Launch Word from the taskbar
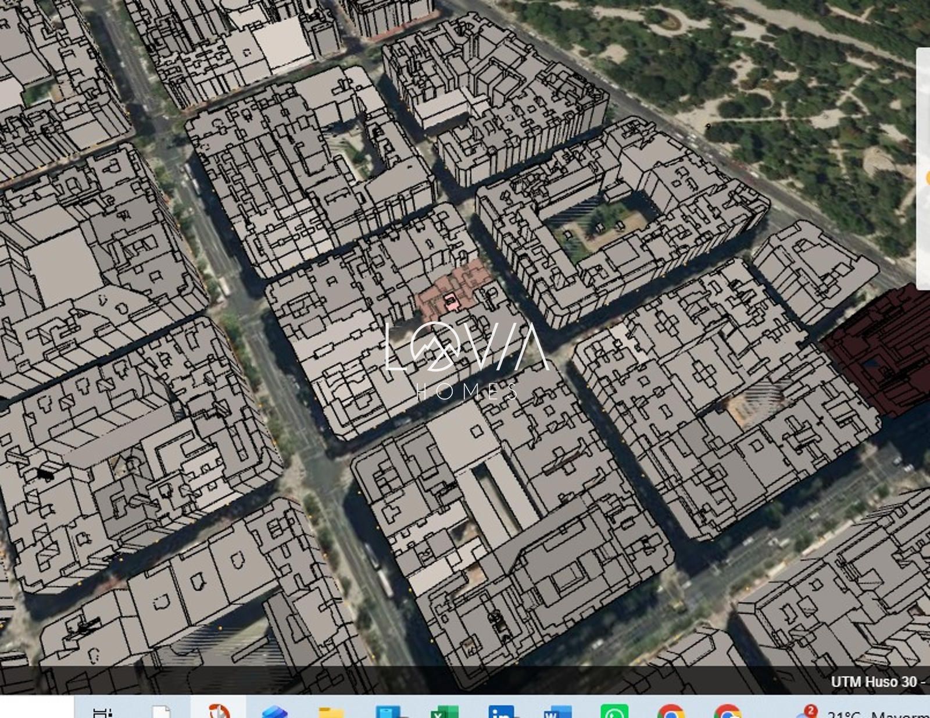This screenshot has height=718, width=930. click(557, 712)
